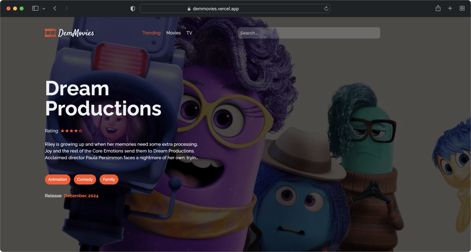
Task: Expand the sidebar tab group dropdown arrow
Action: [x=44, y=9]
